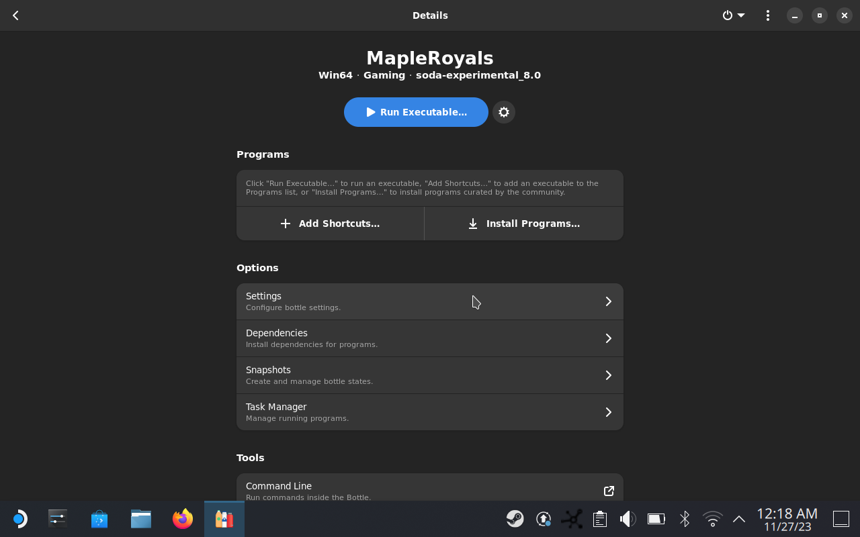Open the Settings row
Viewport: 860px width, 537px height.
pyautogui.click(x=430, y=301)
